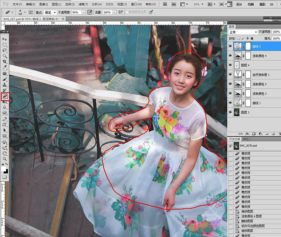Open the 窗口(W) menu
The height and width of the screenshot is (237, 281).
click(x=136, y=4)
